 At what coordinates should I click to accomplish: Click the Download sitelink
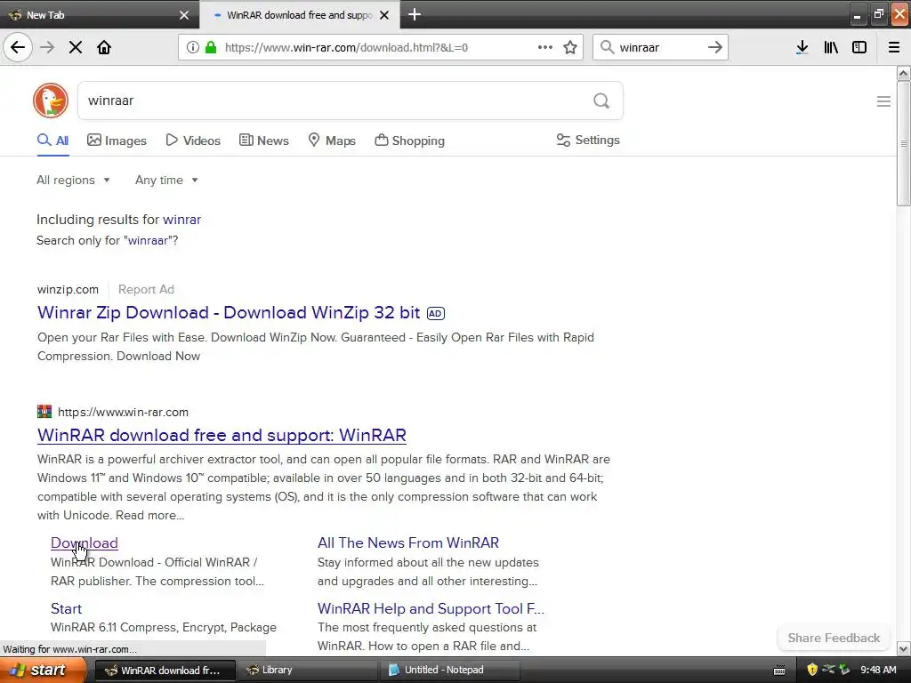[x=85, y=543]
